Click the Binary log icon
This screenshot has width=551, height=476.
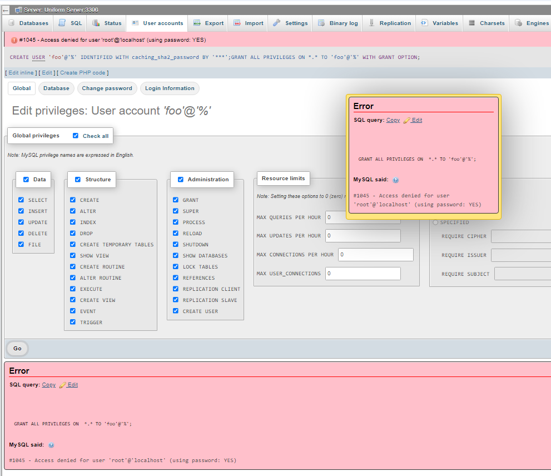pyautogui.click(x=321, y=23)
